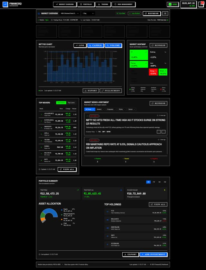Open the account balance $125,847.32 menu

coord(188,4)
